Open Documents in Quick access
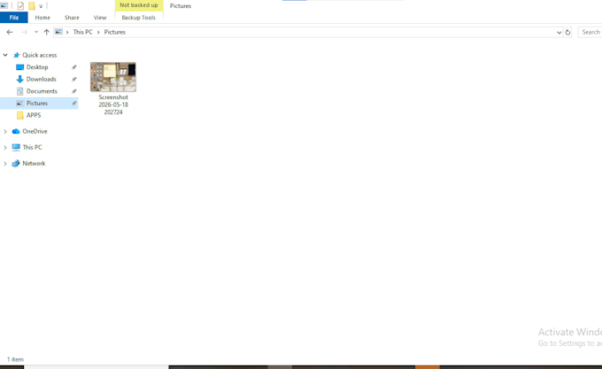This screenshot has height=369, width=602. pyautogui.click(x=42, y=91)
